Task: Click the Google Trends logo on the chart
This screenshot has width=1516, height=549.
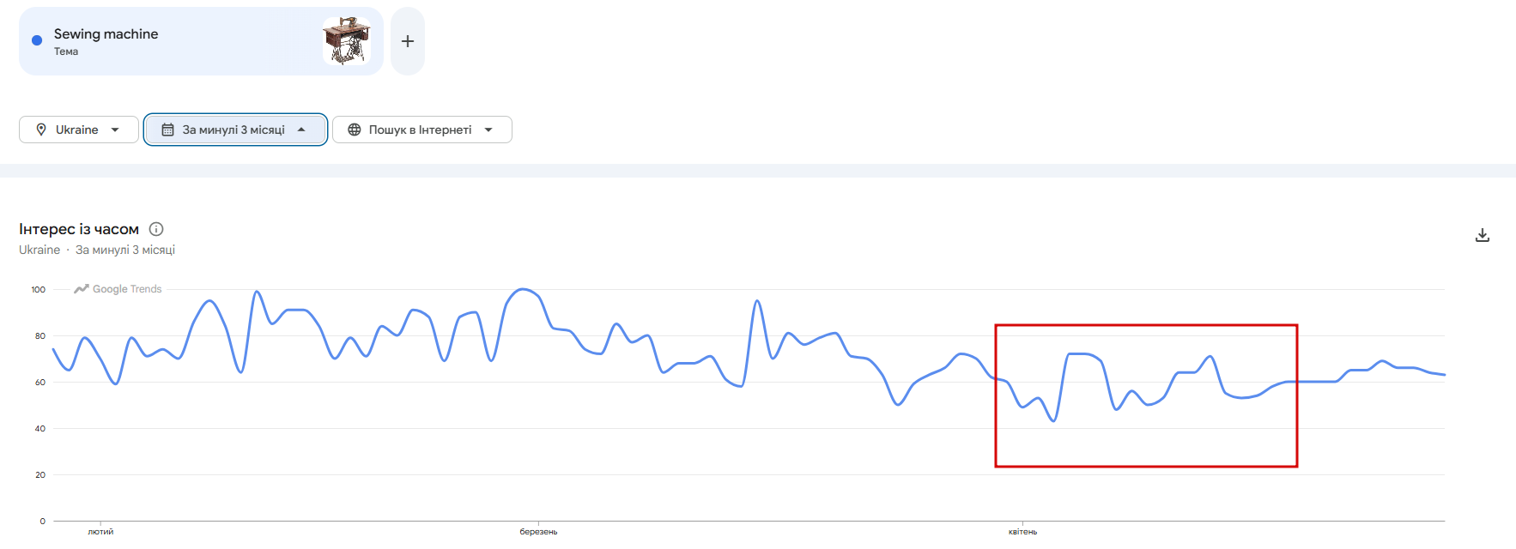Action: [118, 289]
